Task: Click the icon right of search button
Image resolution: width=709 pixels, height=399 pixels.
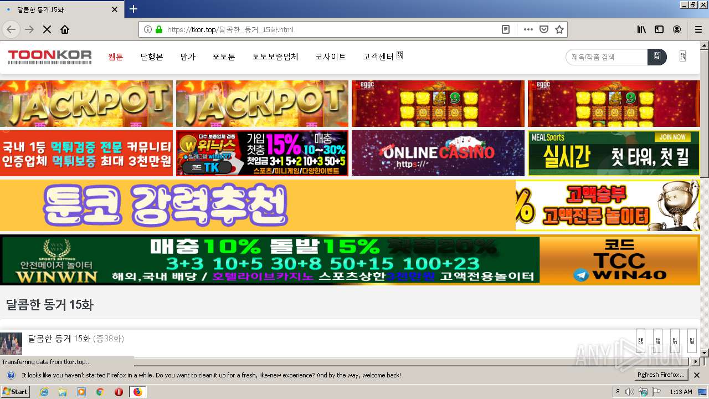Action: click(x=682, y=57)
